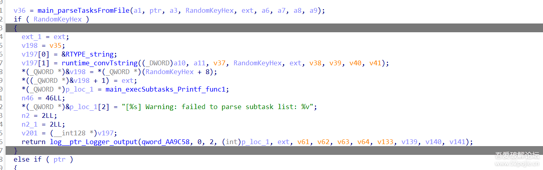The height and width of the screenshot is (170, 543).
Task: Jump to main_execSubtasks_Printf_func1 symbol
Action: [x=167, y=90]
